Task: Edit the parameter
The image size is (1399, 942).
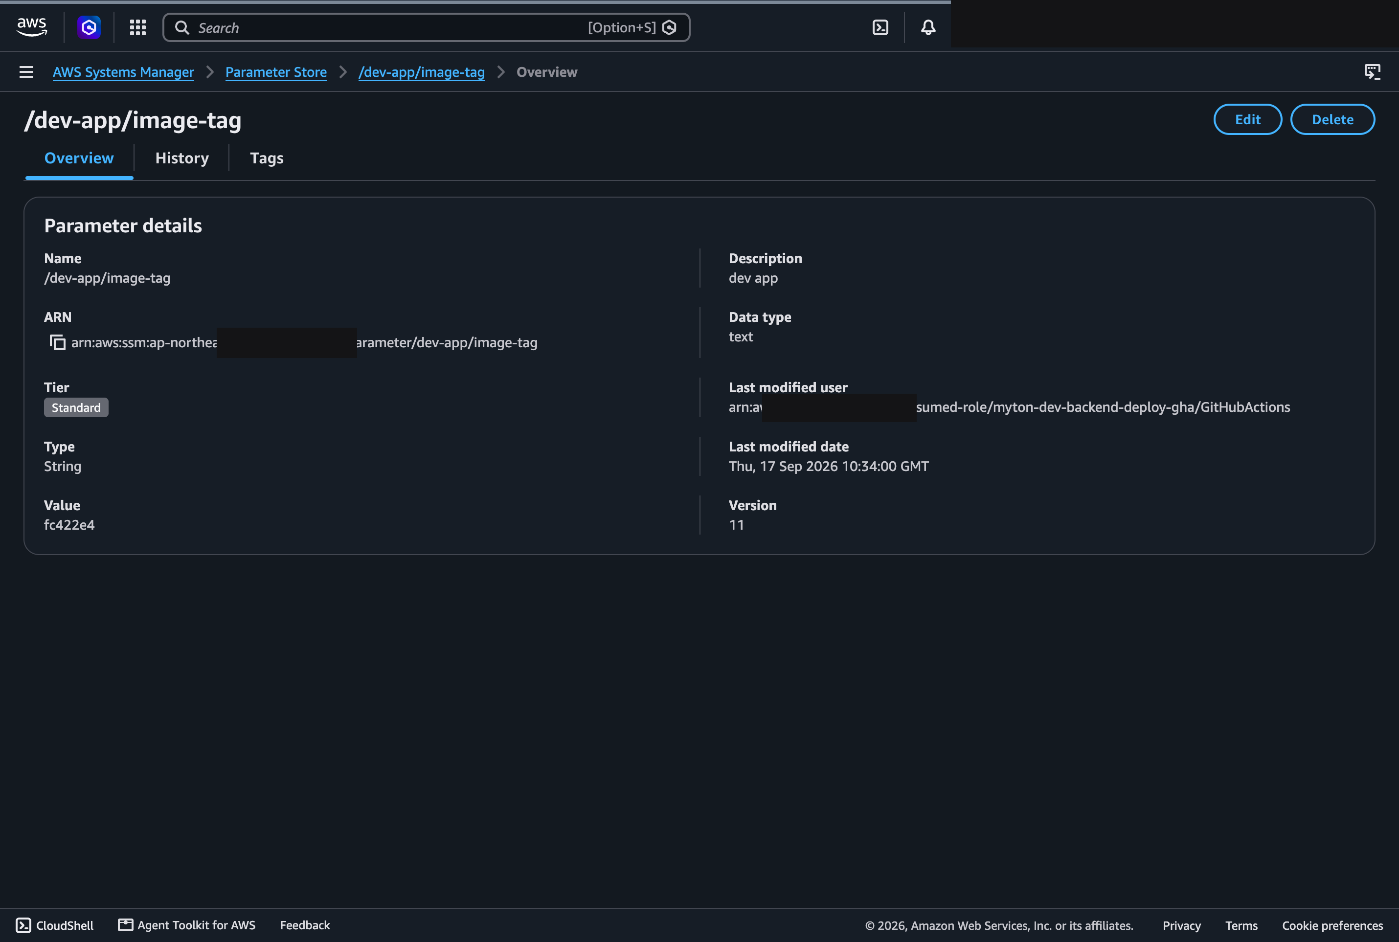Action: click(1248, 119)
